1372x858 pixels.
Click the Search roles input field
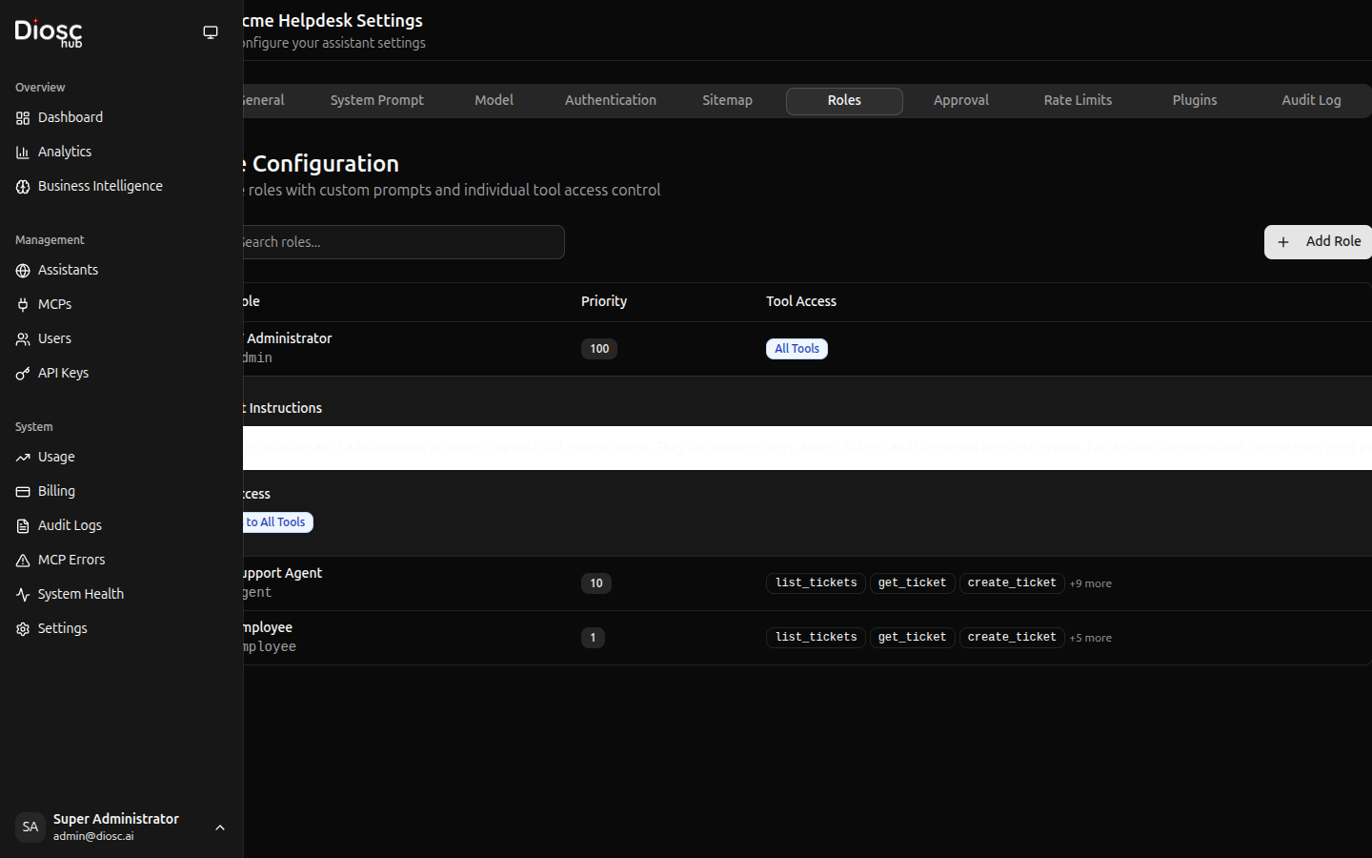tap(400, 242)
